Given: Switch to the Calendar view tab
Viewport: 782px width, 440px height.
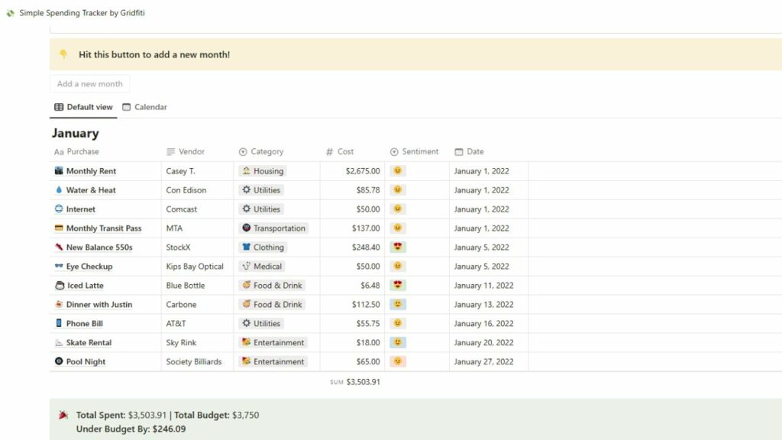Looking at the screenshot, I should pos(144,107).
